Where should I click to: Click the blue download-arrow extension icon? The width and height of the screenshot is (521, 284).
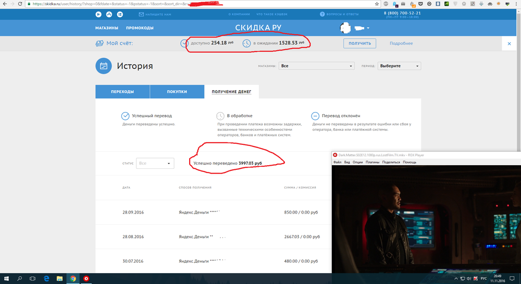point(438,4)
